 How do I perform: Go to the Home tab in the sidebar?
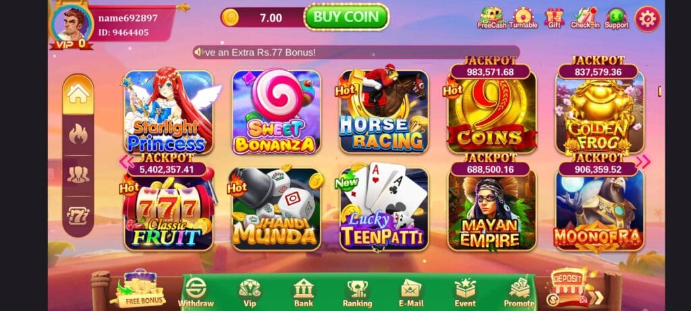[x=78, y=93]
